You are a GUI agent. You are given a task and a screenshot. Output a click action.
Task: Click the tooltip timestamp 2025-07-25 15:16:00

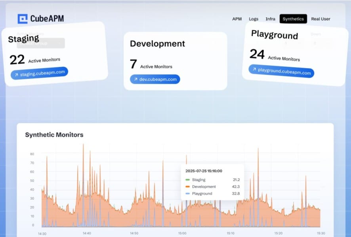pos(204,171)
